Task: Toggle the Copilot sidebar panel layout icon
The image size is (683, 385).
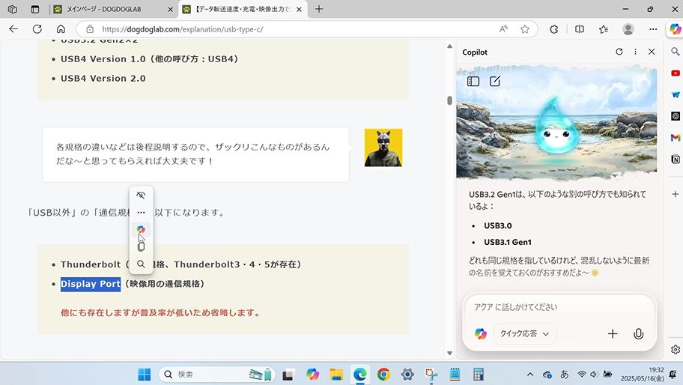Action: coord(473,81)
